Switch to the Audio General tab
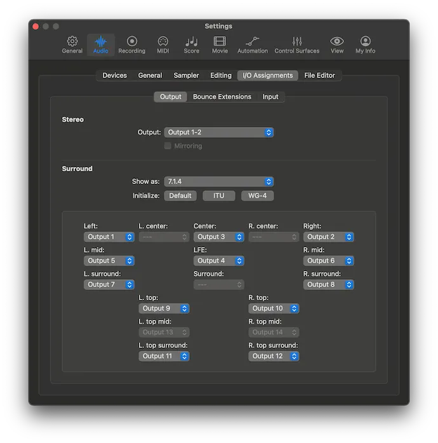Viewport: 438px width, 443px height. point(150,76)
